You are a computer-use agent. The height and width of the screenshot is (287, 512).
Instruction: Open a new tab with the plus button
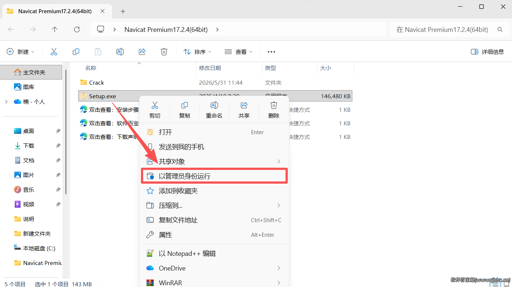pyautogui.click(x=123, y=11)
